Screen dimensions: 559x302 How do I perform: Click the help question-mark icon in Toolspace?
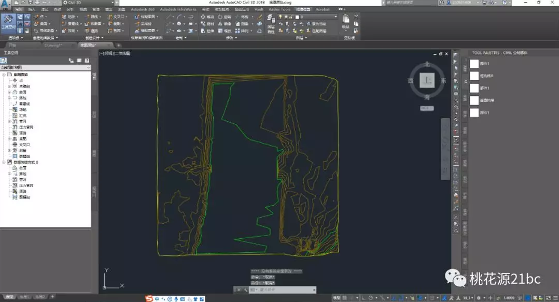pyautogui.click(x=87, y=61)
